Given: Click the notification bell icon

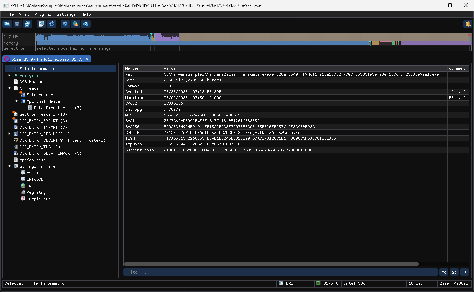Looking at the screenshot, I should point(468,24).
